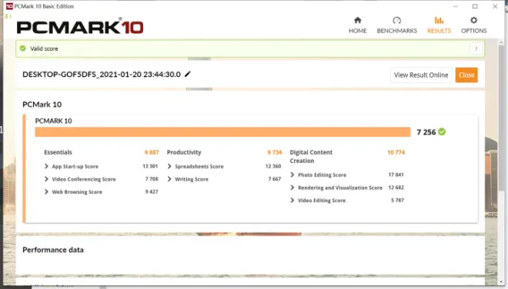Expand the Video Conferencing Score row
This screenshot has width=508, height=289.
click(46, 179)
